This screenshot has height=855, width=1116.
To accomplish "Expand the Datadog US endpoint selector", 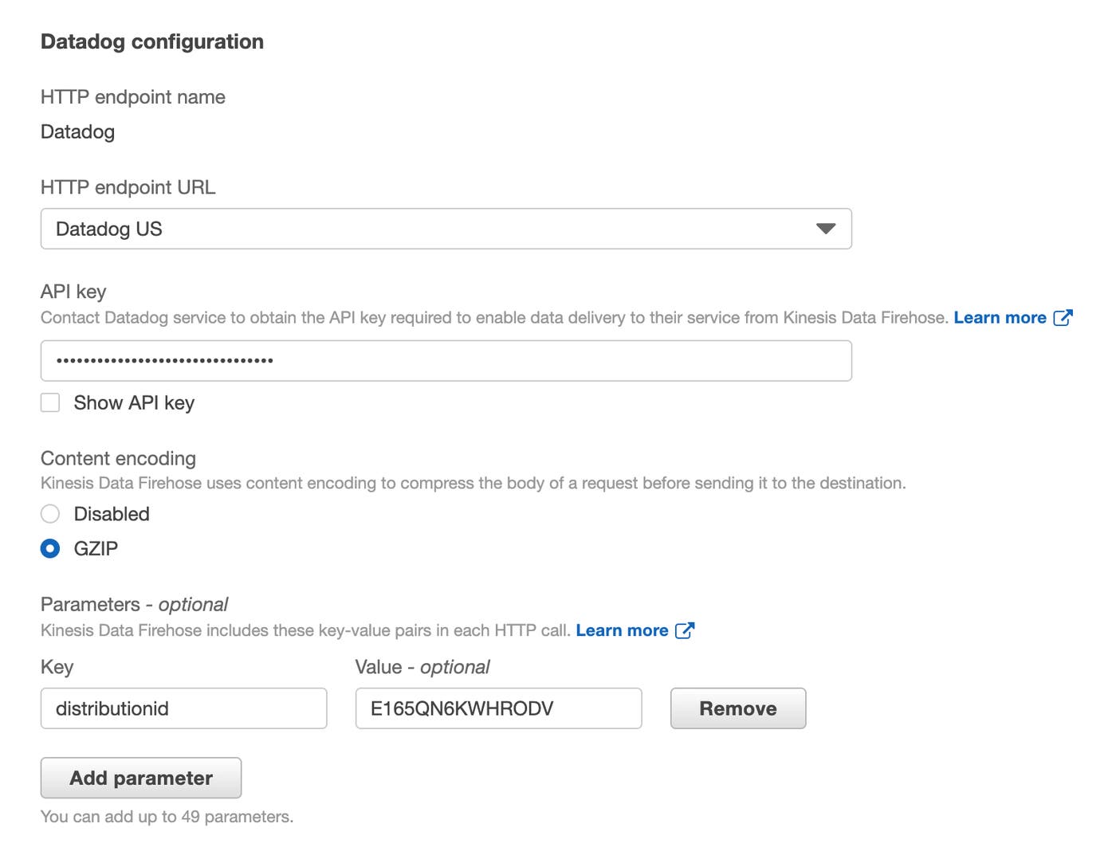I will [446, 229].
